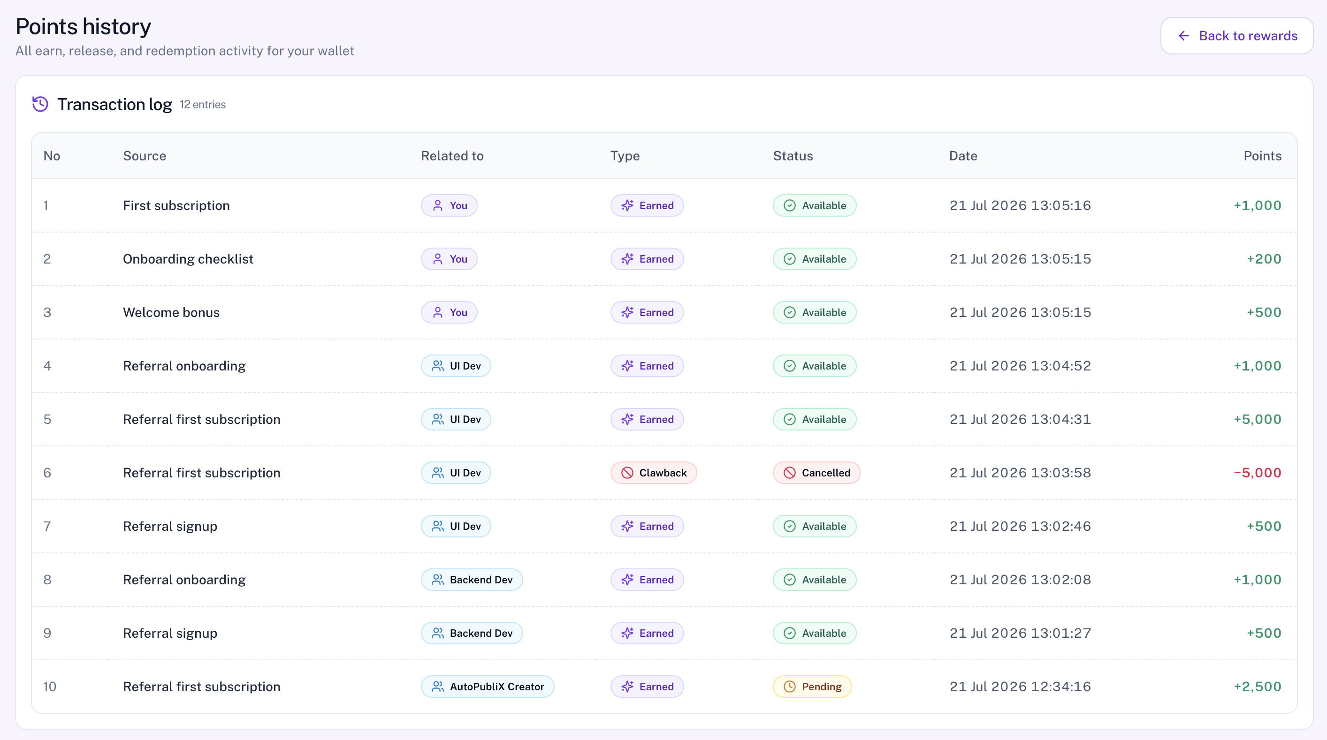The height and width of the screenshot is (740, 1327).
Task: Click the person icon in the Welcome bonus row
Action: (437, 313)
